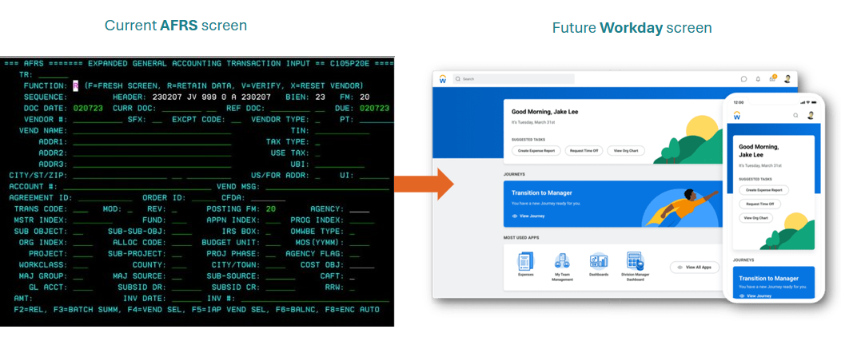Click desktop Request Time Off button
Viewport: 841px width, 341px height.
click(584, 151)
